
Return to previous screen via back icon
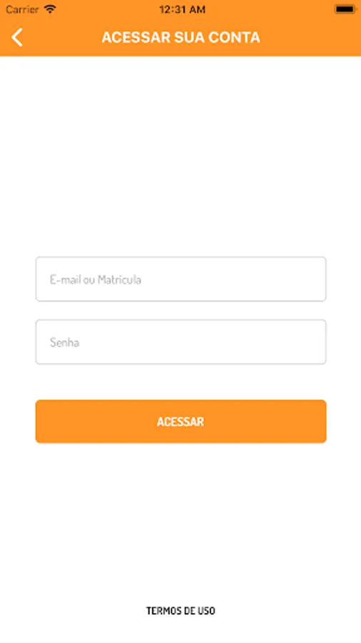pyautogui.click(x=17, y=37)
